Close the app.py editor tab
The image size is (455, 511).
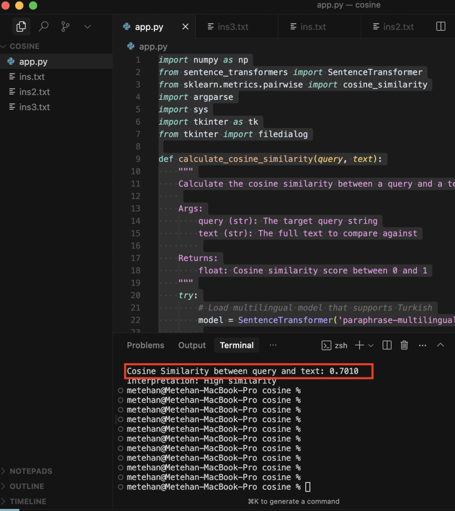pyautogui.click(x=185, y=27)
